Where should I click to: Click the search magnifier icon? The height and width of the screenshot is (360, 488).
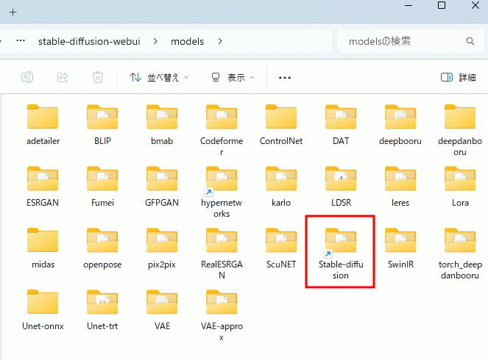click(470, 41)
